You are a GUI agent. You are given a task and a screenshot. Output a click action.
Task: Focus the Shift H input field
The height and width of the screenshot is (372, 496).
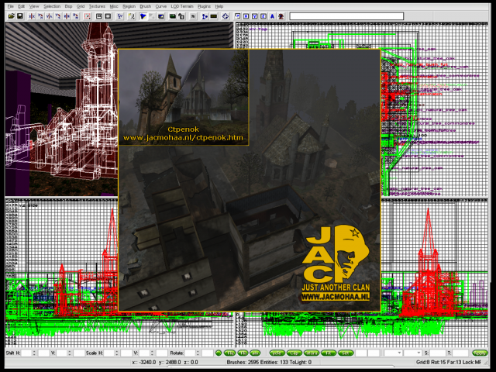pos(26,353)
